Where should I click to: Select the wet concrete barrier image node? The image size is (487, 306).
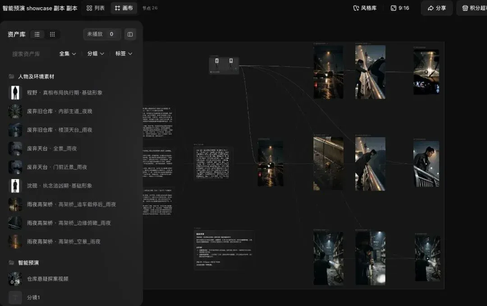(328, 163)
